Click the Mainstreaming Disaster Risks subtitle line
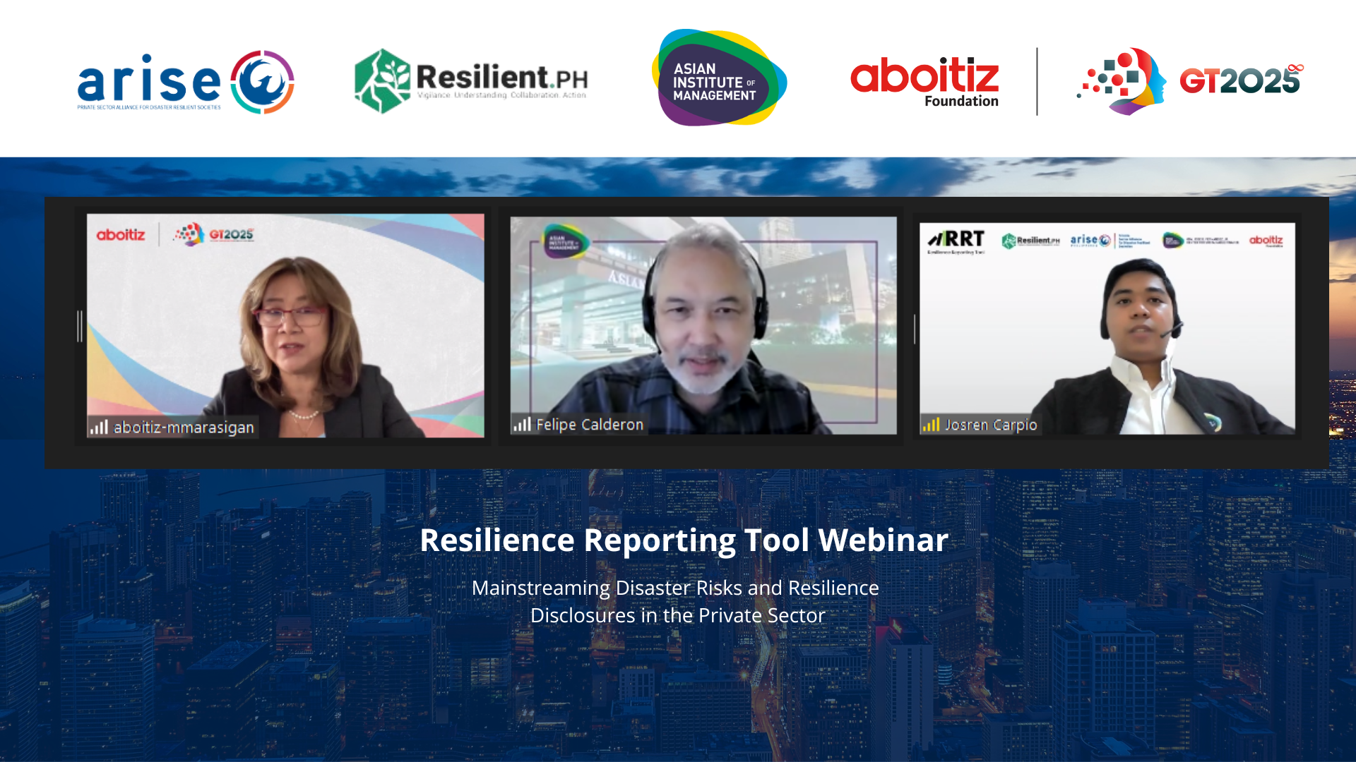 tap(675, 588)
